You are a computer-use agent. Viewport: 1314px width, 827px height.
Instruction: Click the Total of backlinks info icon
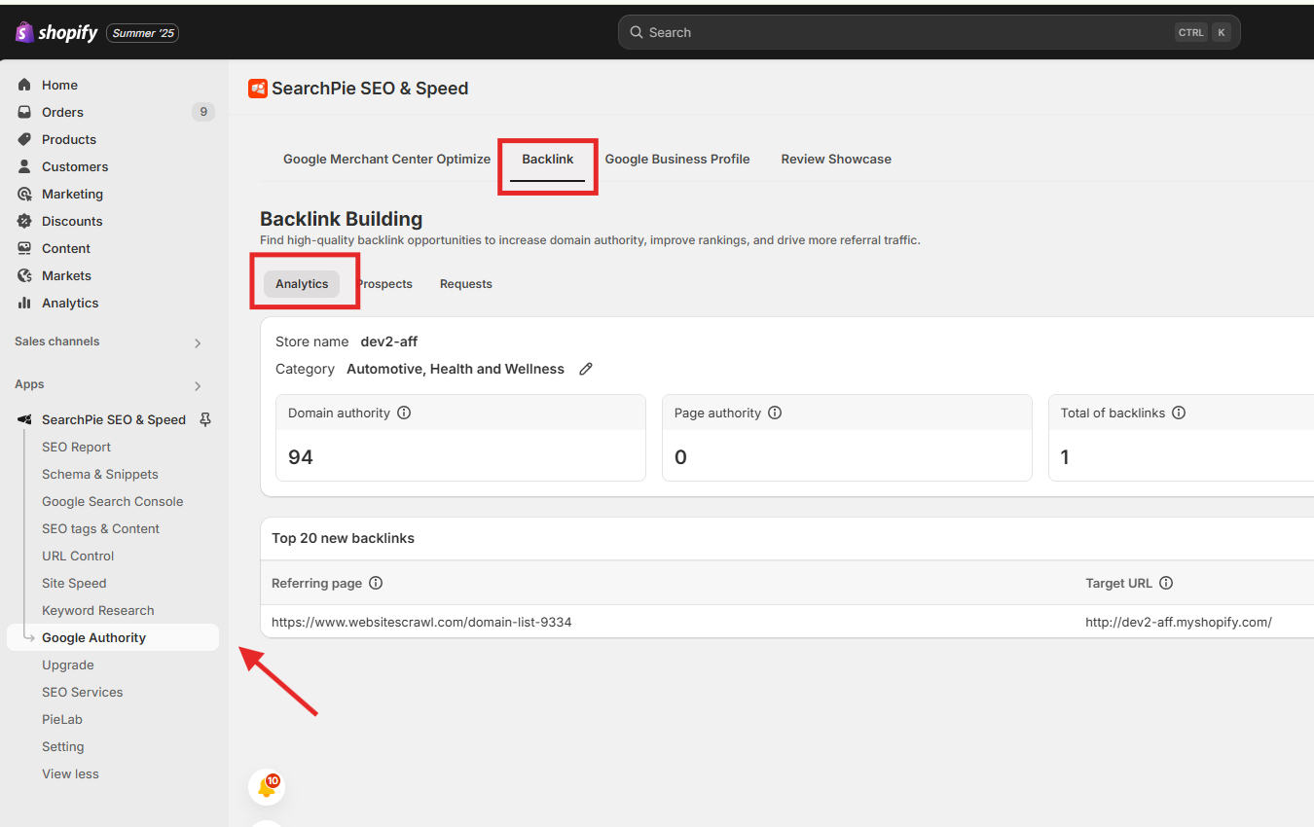point(1179,413)
